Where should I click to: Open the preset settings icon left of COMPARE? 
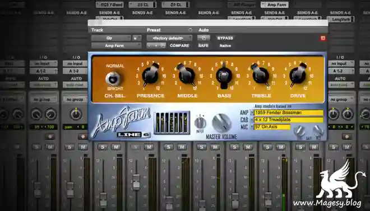point(163,45)
